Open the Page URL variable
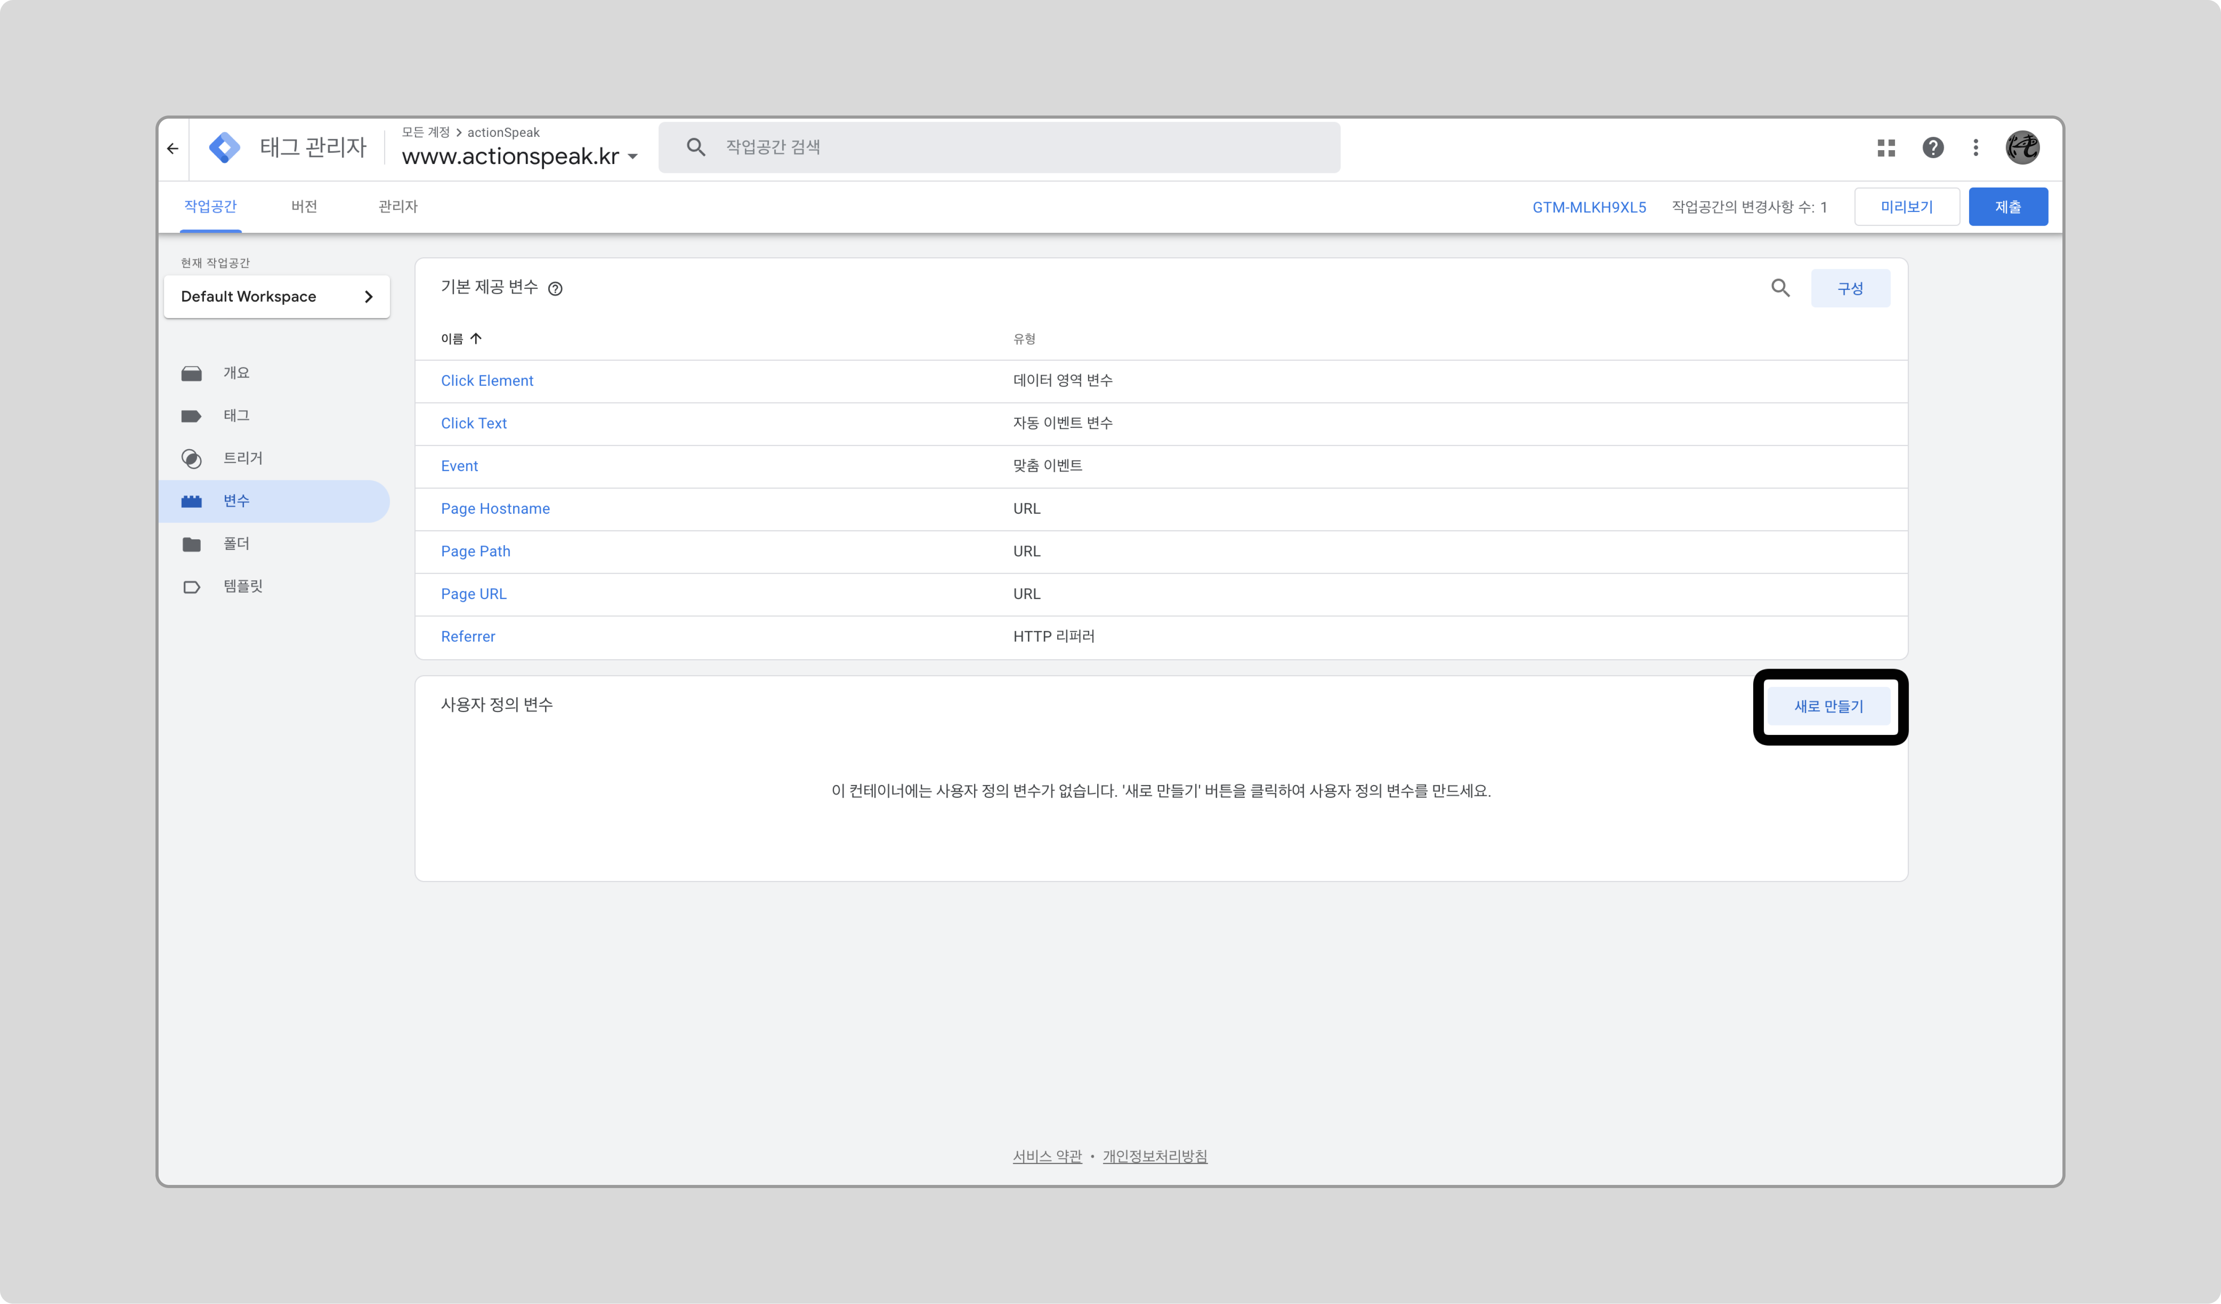Screen dimensions: 2221x1304 [473, 594]
